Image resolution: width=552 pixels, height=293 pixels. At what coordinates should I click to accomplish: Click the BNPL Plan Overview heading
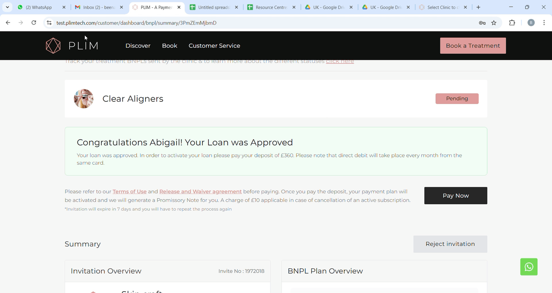click(x=325, y=271)
